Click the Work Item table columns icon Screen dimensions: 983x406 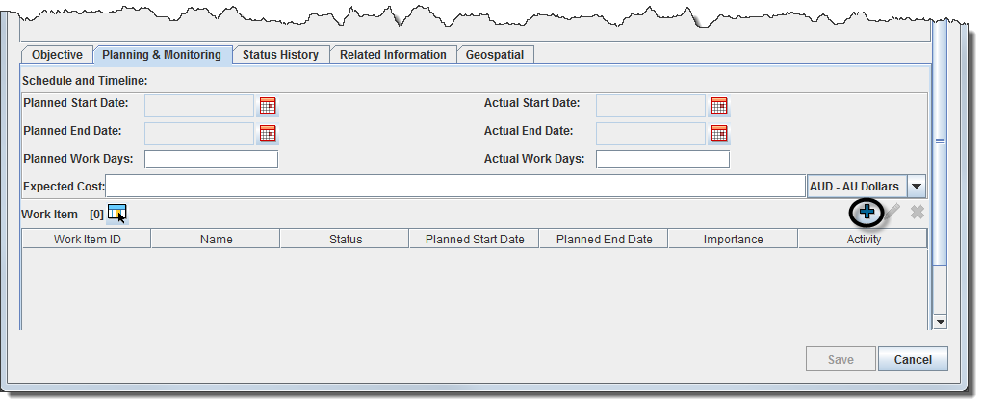[x=116, y=213]
